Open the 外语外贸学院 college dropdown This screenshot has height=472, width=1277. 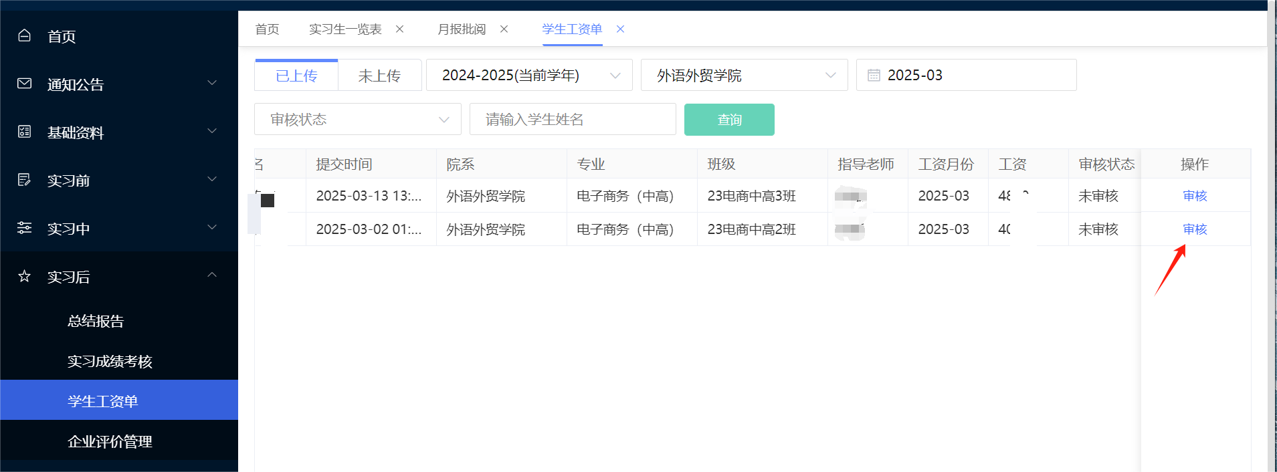coord(744,76)
